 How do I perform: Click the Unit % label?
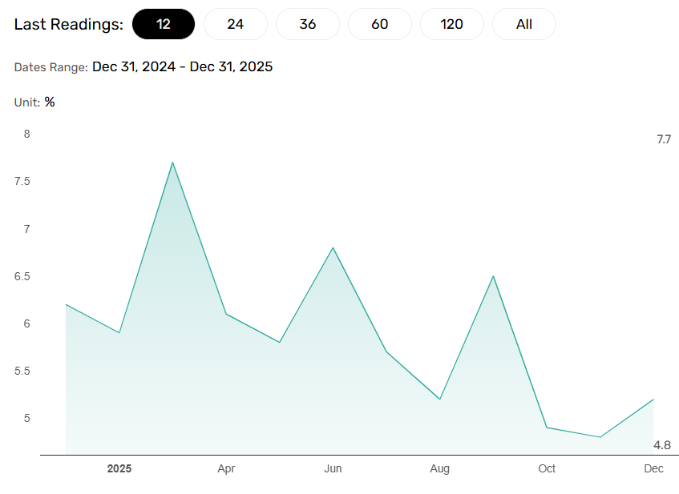tap(34, 102)
